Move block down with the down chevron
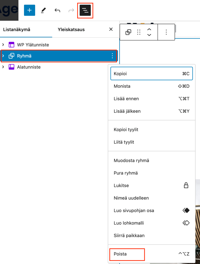The image size is (200, 264). click(149, 35)
